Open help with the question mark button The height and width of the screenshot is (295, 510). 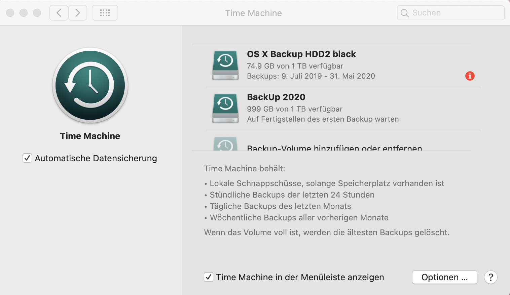point(490,277)
